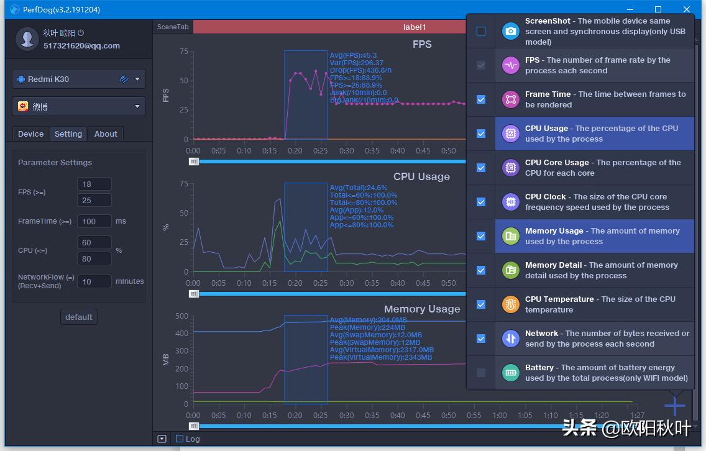The image size is (706, 451).
Task: Click the Battery icon
Action: click(511, 373)
